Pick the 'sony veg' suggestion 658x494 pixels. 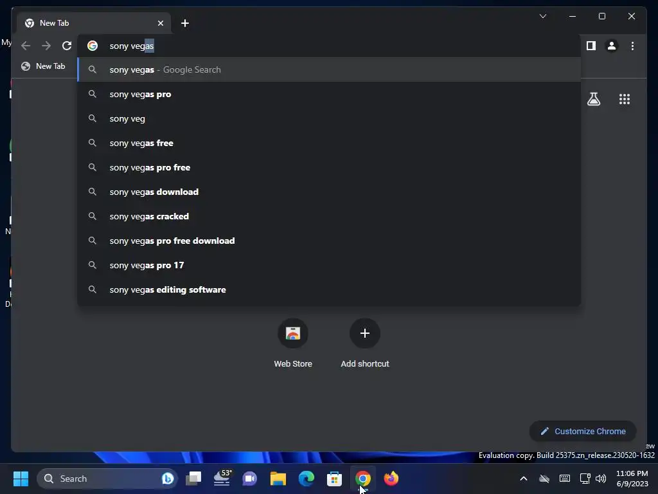[x=330, y=118]
